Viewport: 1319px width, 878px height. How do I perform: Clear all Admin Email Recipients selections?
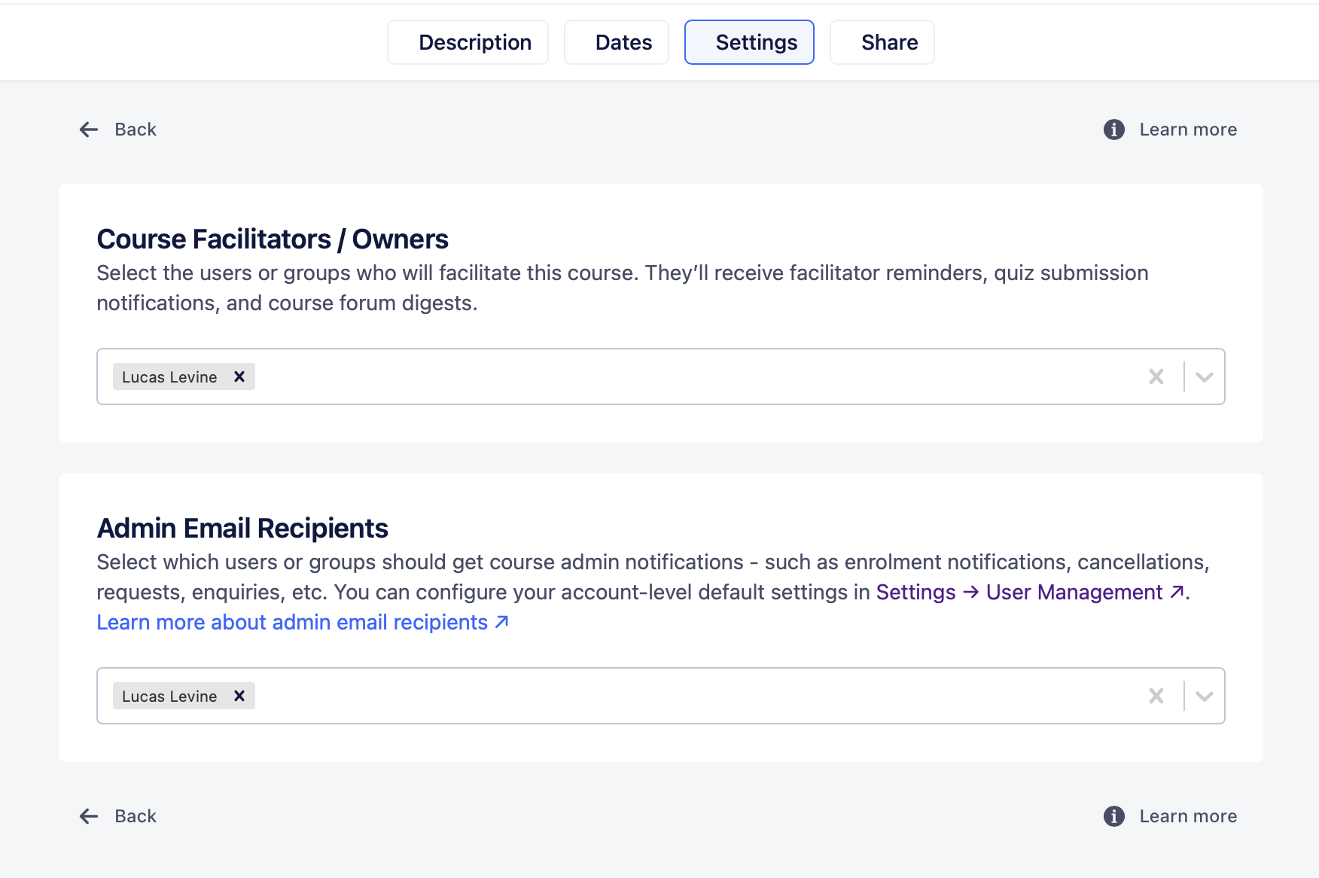pos(1156,696)
